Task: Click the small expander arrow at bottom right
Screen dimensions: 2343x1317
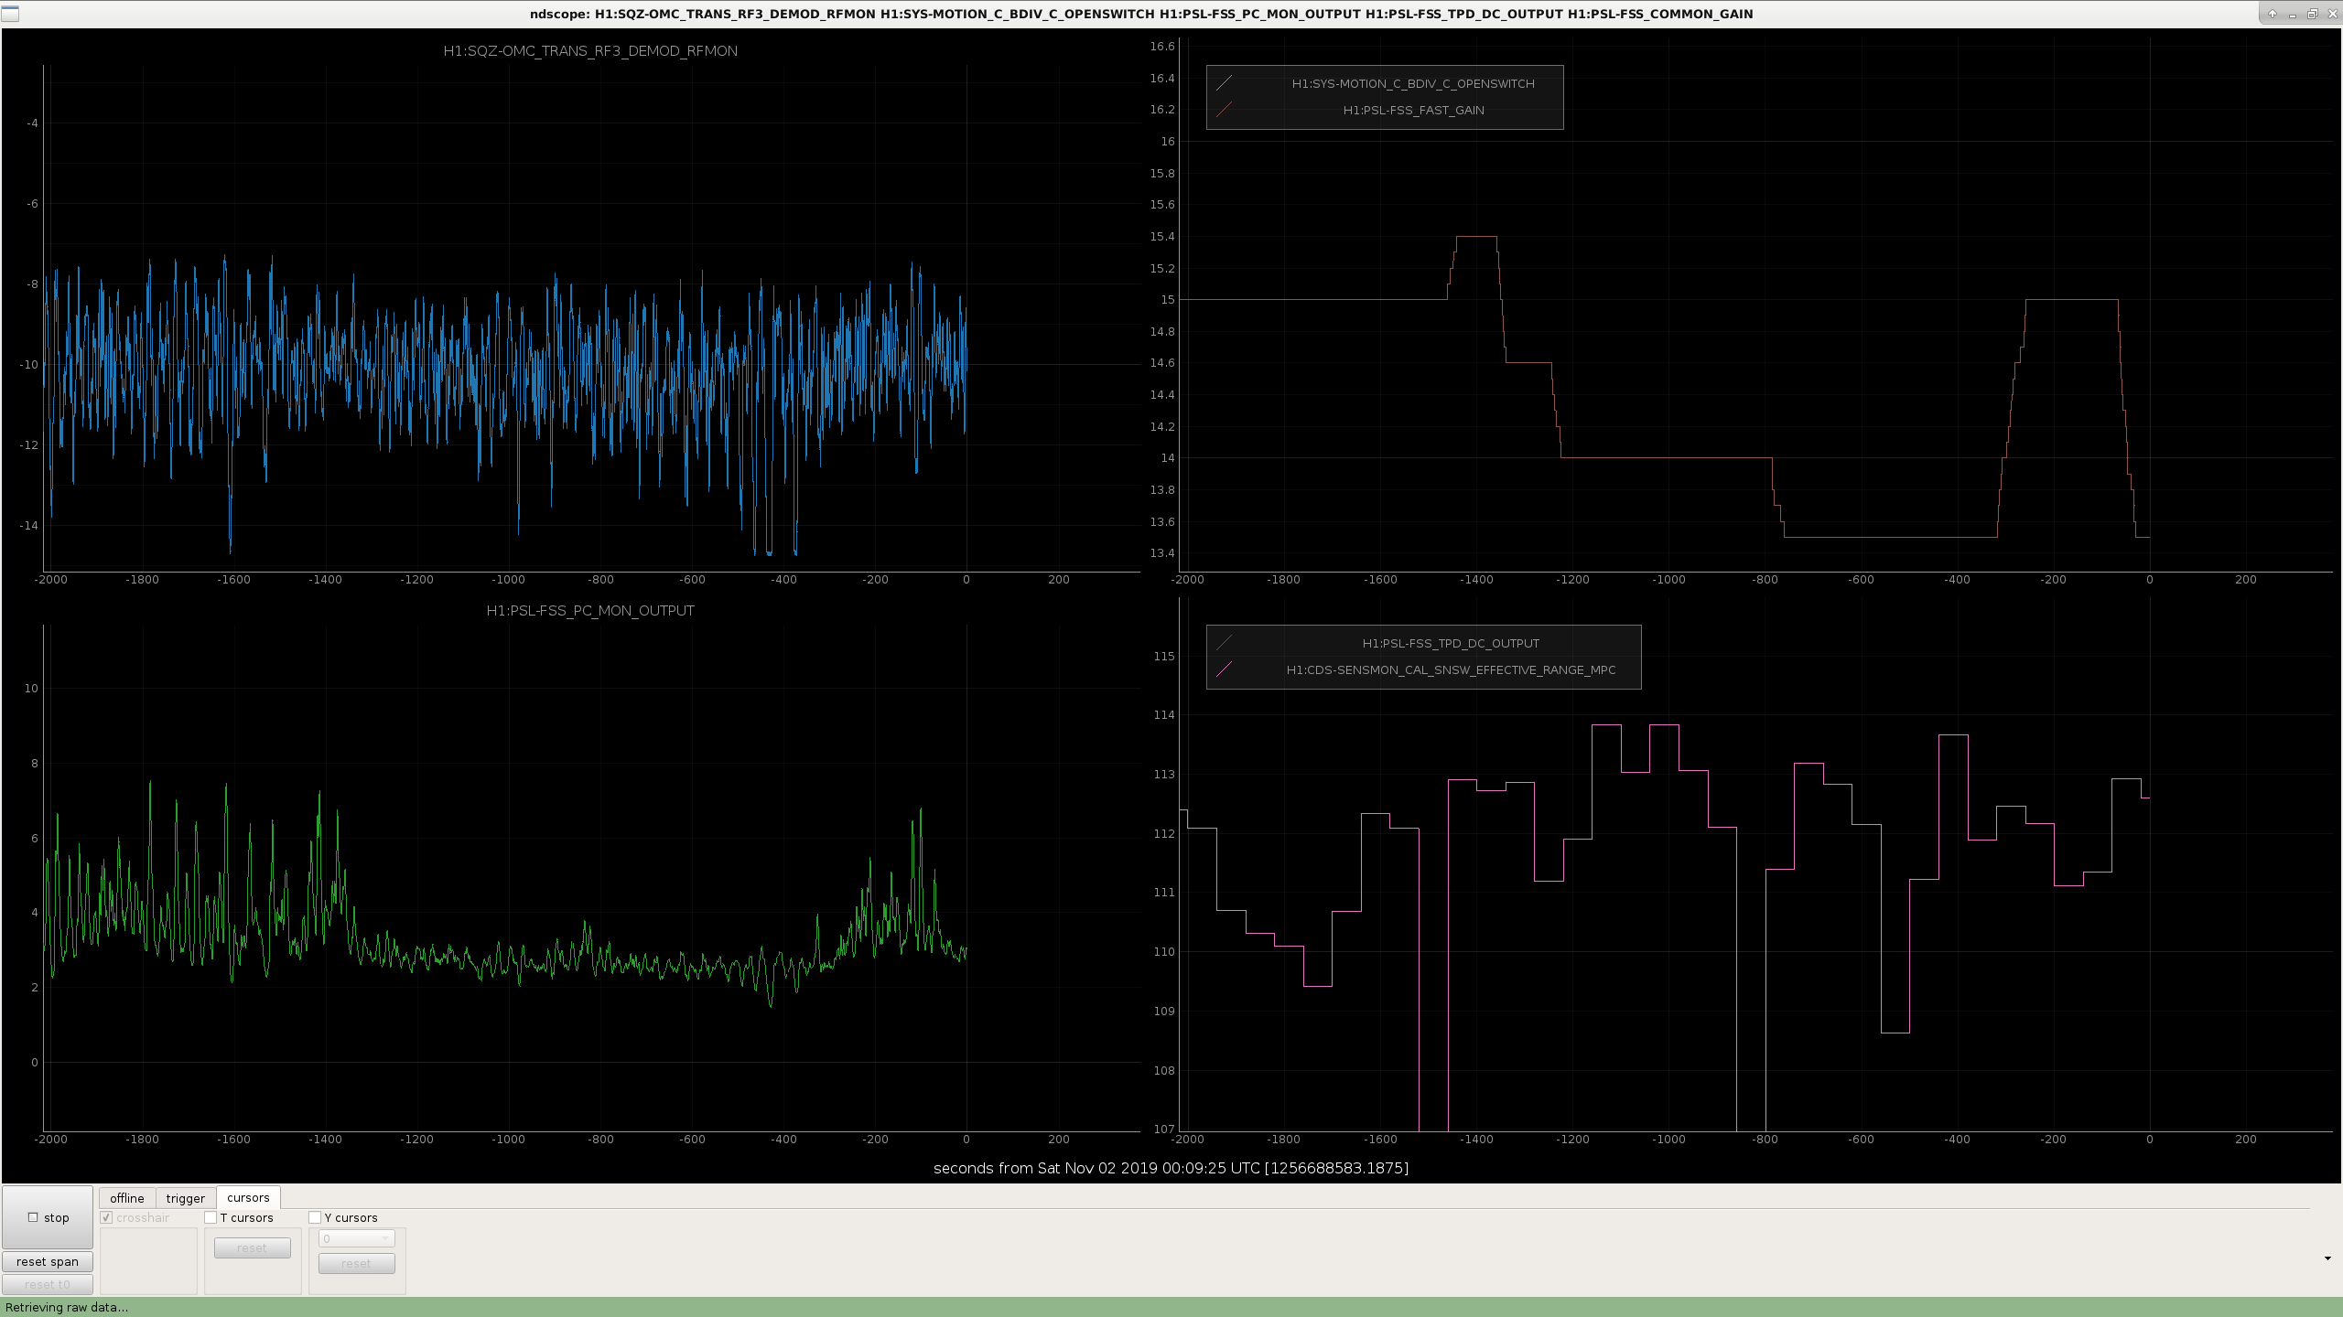Action: 2327,1258
